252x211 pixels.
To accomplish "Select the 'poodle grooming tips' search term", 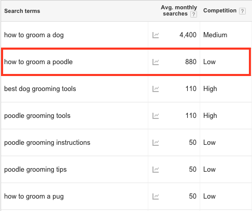I will pos(35,170).
